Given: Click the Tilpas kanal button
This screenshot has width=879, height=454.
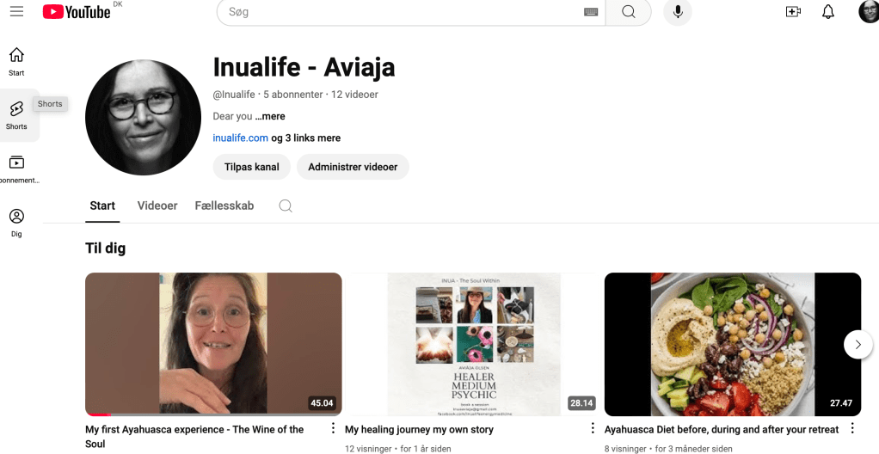Looking at the screenshot, I should 251,167.
